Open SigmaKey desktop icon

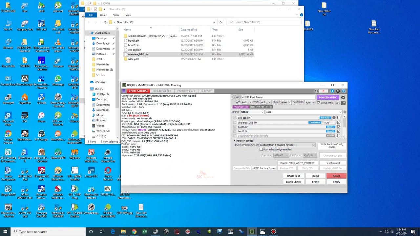[25, 99]
